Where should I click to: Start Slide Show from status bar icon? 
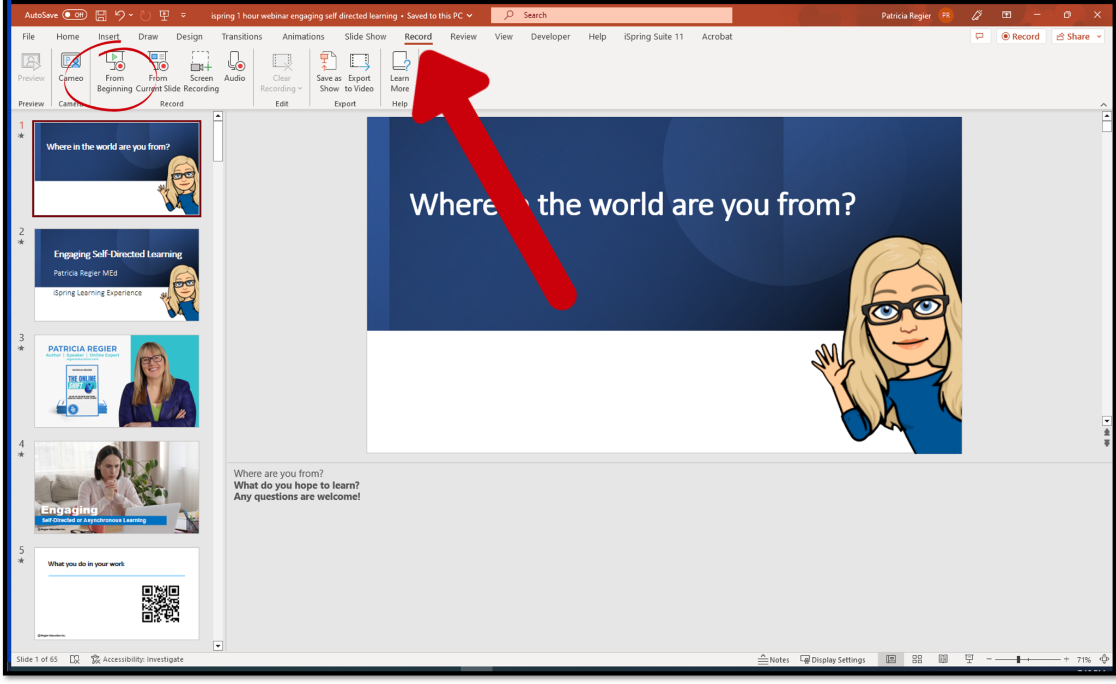pos(969,659)
